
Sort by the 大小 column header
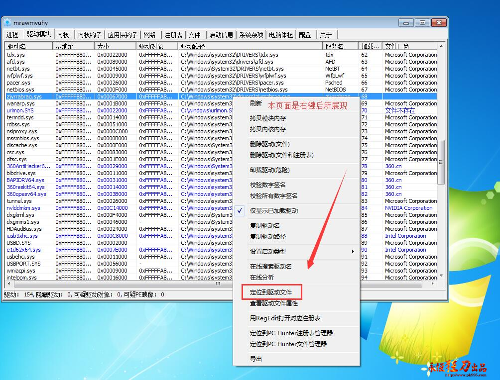(116, 46)
